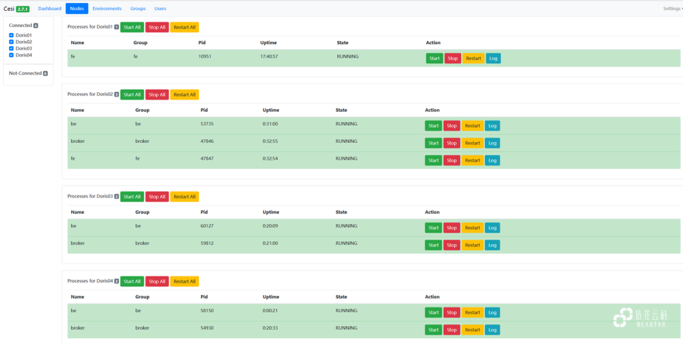Click the Cesi brand link
Viewport: 683px width, 343px height.
(9, 9)
